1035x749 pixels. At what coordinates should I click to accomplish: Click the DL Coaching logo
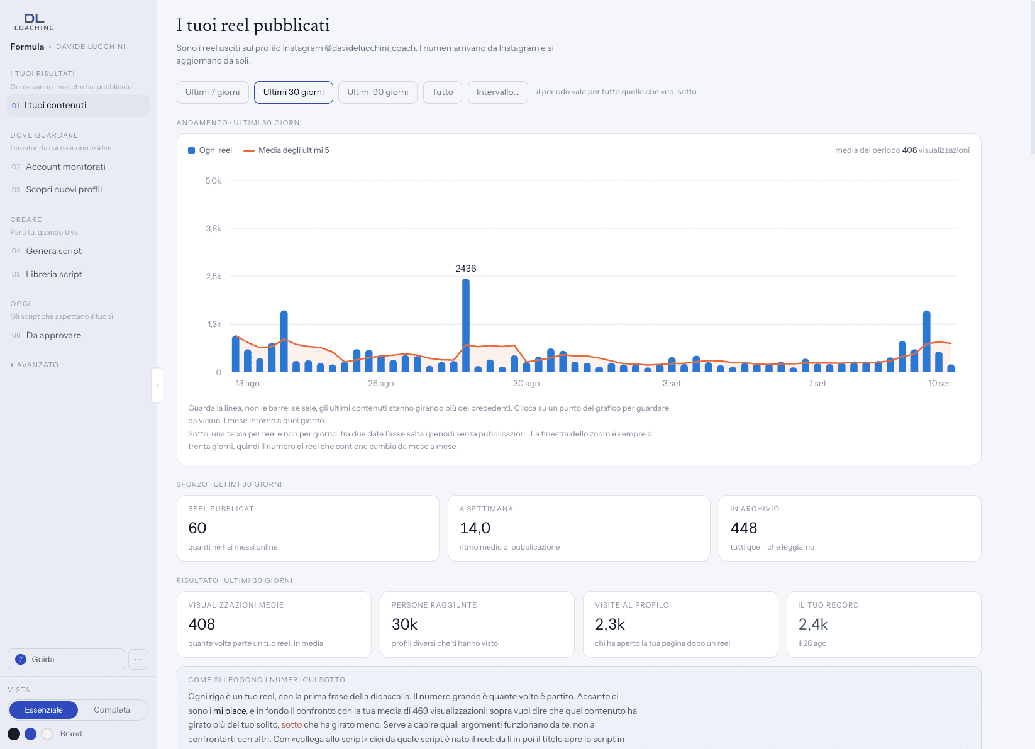coord(34,22)
